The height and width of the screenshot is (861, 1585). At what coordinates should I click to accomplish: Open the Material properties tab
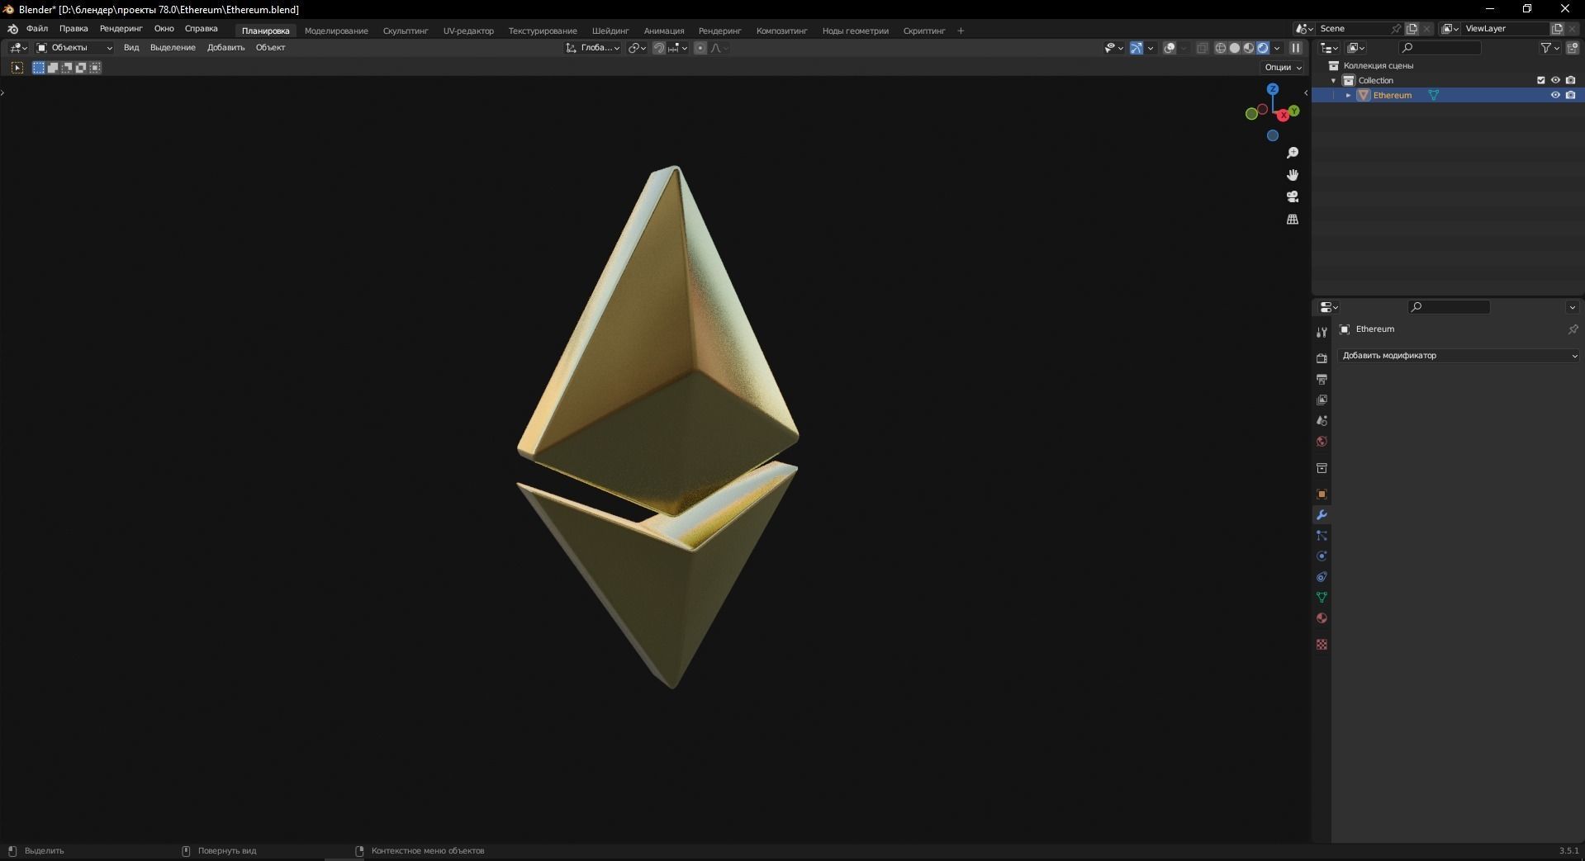[x=1322, y=618]
